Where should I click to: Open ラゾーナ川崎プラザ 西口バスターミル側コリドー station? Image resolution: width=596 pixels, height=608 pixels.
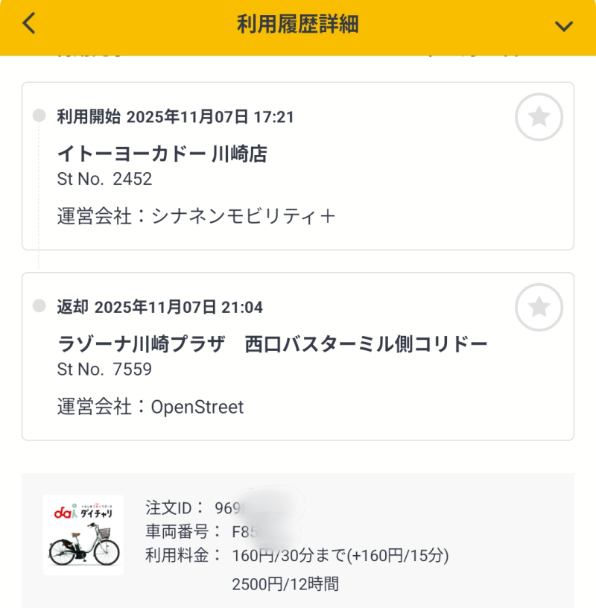pyautogui.click(x=272, y=344)
